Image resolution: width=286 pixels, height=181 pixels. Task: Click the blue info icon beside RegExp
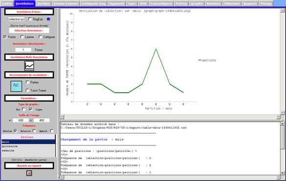48,19
